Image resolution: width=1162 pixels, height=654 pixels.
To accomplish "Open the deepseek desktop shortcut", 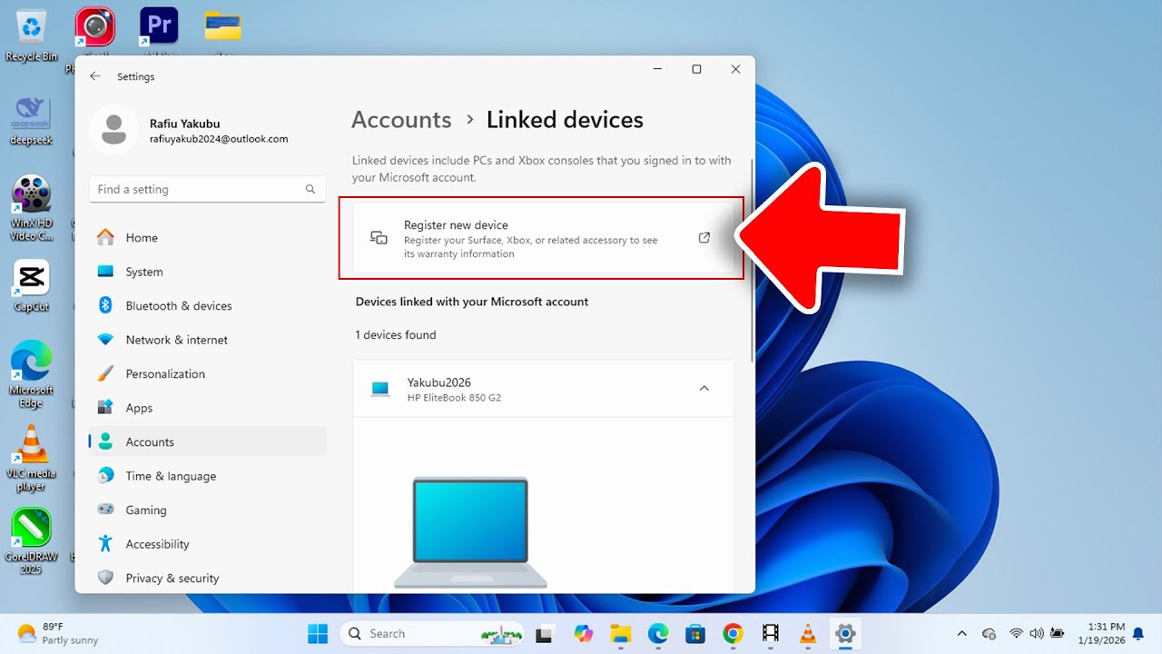I will (32, 120).
